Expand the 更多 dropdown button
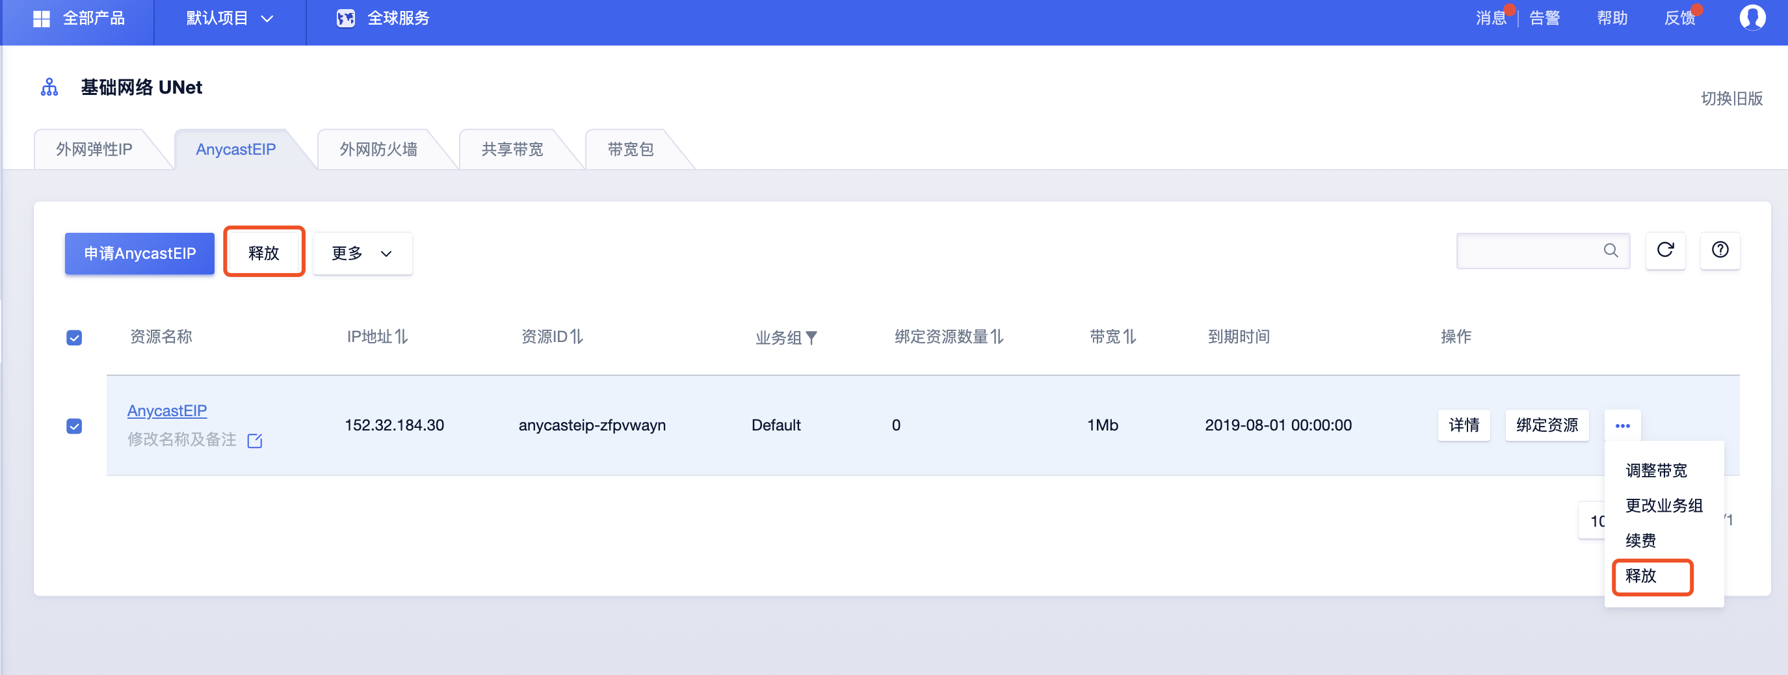1788x675 pixels. [x=362, y=254]
